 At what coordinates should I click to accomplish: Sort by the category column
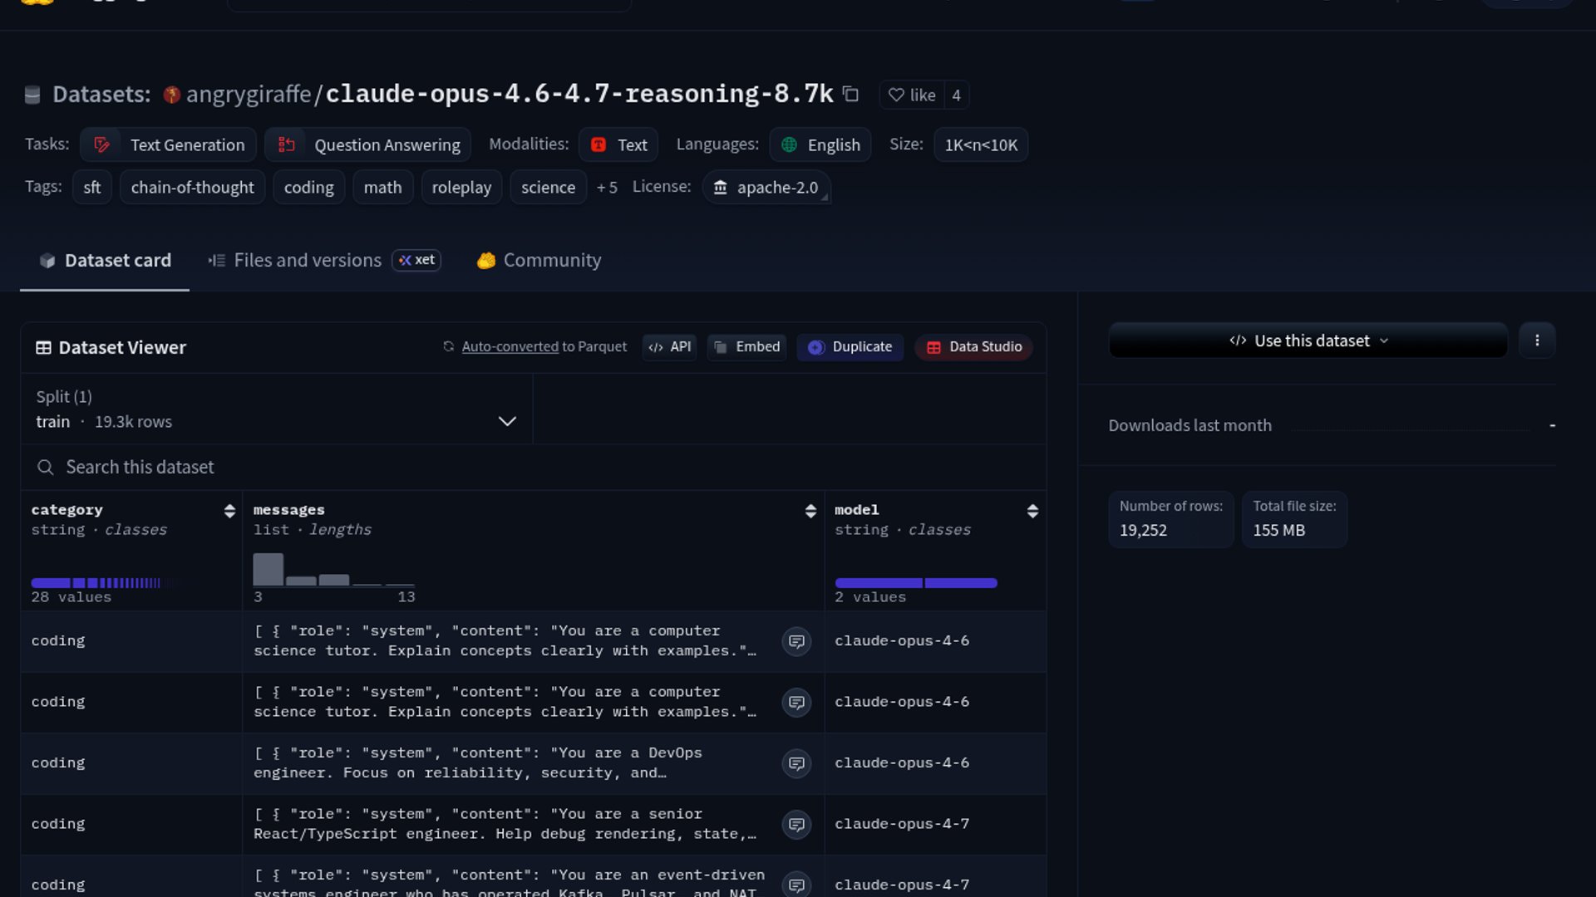click(x=229, y=511)
